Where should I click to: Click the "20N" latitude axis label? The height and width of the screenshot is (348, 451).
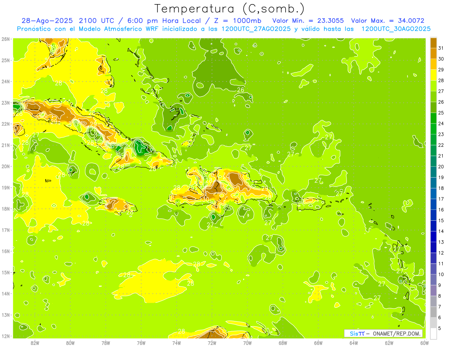pos(5,166)
